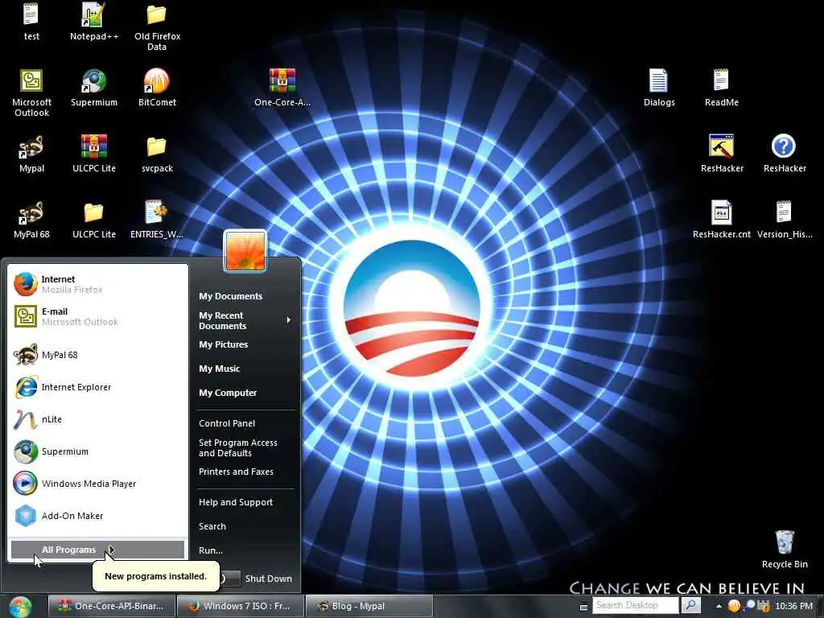Open E-mail Microsoft Outlook in Start menu
Image resolution: width=824 pixels, height=618 pixels.
(98, 316)
